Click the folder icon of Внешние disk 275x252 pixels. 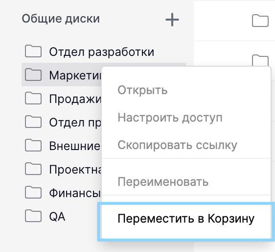(33, 145)
